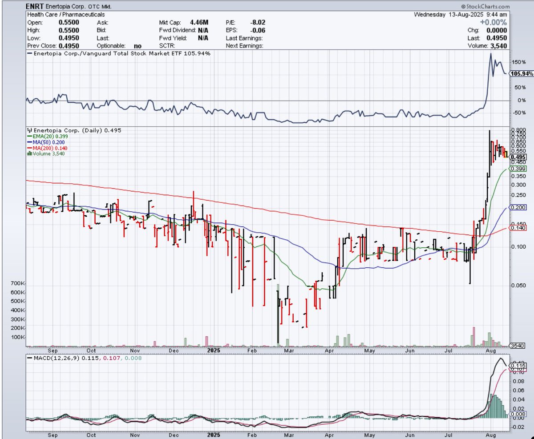Click the Optionable value no
This screenshot has width=534, height=439.
coord(138,46)
